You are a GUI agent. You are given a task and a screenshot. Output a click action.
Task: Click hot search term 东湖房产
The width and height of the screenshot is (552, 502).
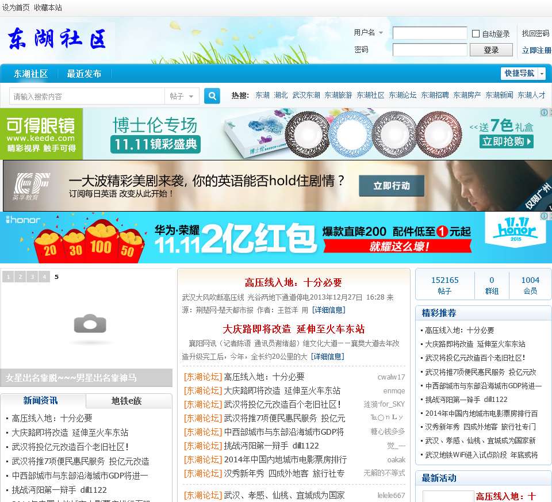tap(467, 95)
